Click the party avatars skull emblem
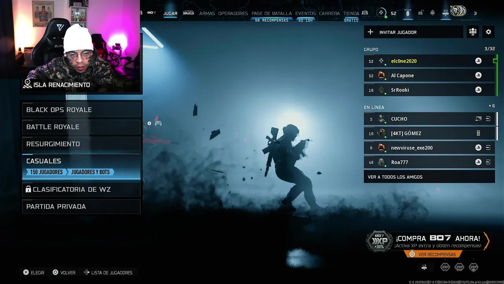The height and width of the screenshot is (284, 504). coord(458,11)
